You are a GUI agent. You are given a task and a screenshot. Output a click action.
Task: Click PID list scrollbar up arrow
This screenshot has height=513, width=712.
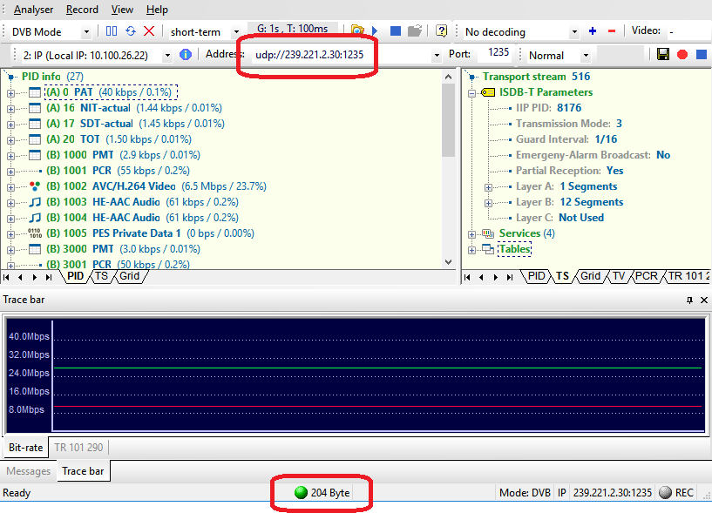tap(448, 77)
